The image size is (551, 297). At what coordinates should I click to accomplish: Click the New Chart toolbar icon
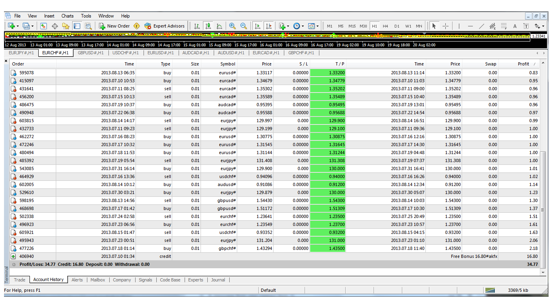tap(11, 26)
